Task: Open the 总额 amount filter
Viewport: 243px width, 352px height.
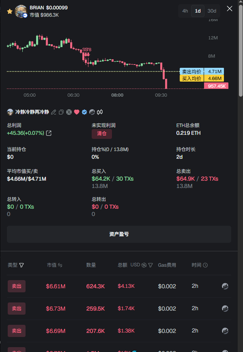Action: [x=150, y=265]
